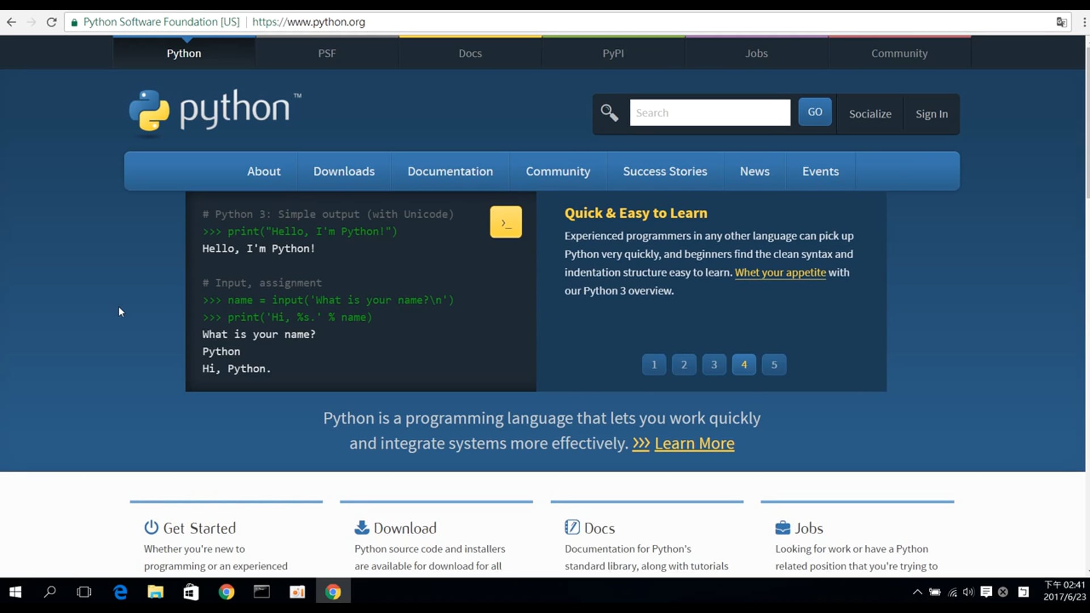Open Microsoft Edge from the taskbar
The image size is (1090, 613).
[120, 592]
